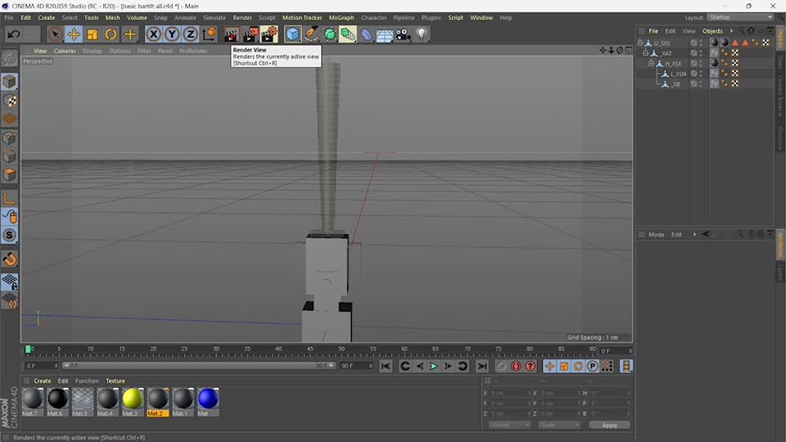Screen dimensions: 786x442
Task: Click end frame 90 F field
Action: coord(356,366)
